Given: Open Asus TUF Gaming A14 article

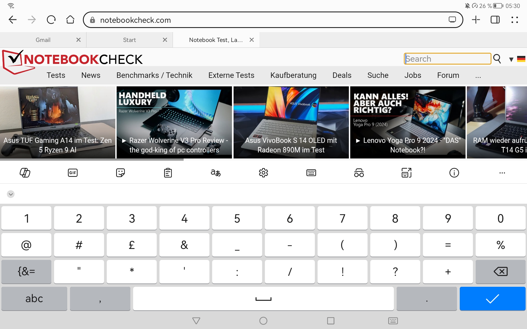Looking at the screenshot, I should [x=58, y=122].
